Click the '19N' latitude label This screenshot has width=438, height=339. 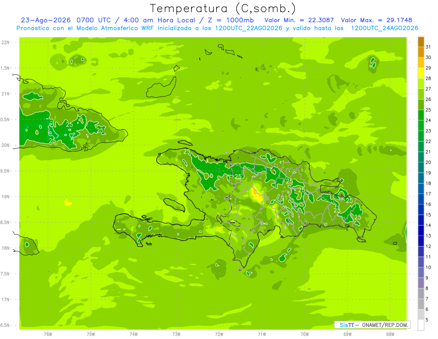pos(5,196)
